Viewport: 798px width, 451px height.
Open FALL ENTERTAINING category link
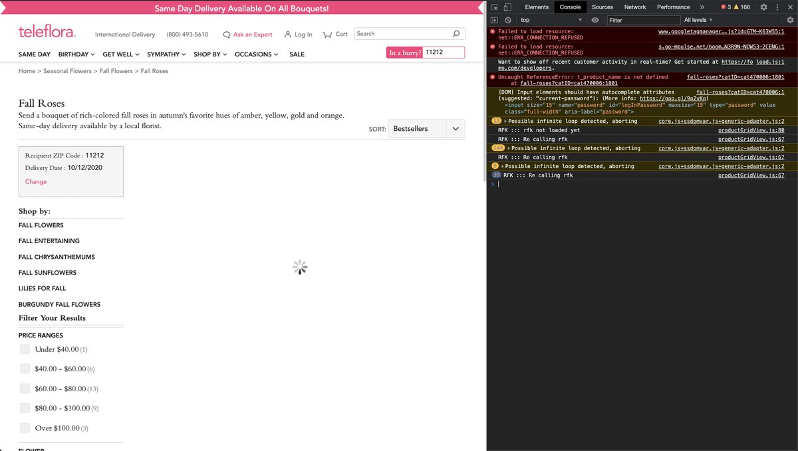(49, 241)
